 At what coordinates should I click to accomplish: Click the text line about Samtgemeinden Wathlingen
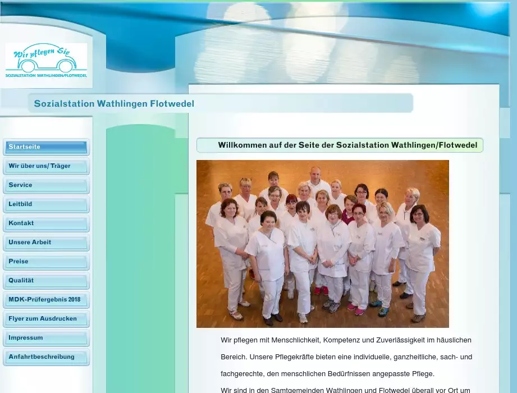pos(345,390)
